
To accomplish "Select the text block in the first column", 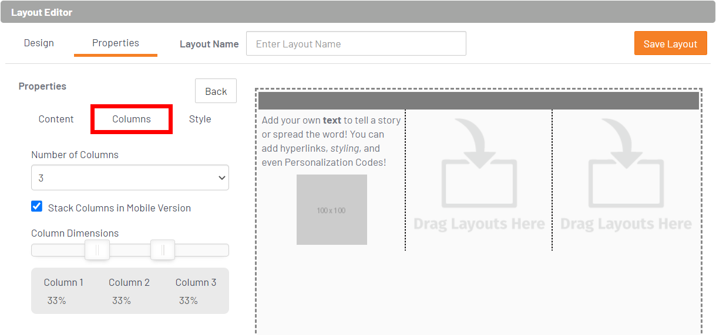I will (331, 141).
